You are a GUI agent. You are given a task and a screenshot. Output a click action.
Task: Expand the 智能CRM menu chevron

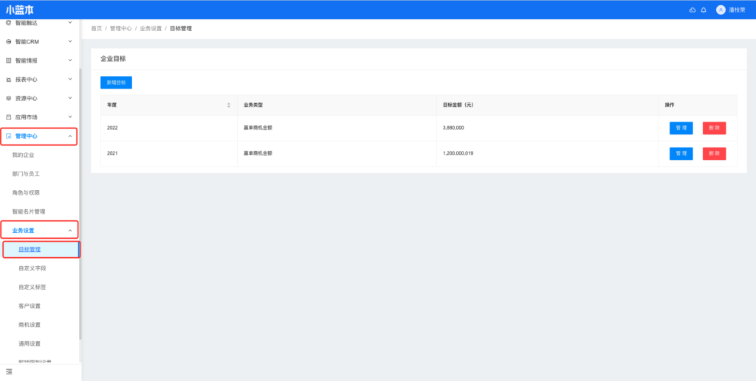coord(70,41)
